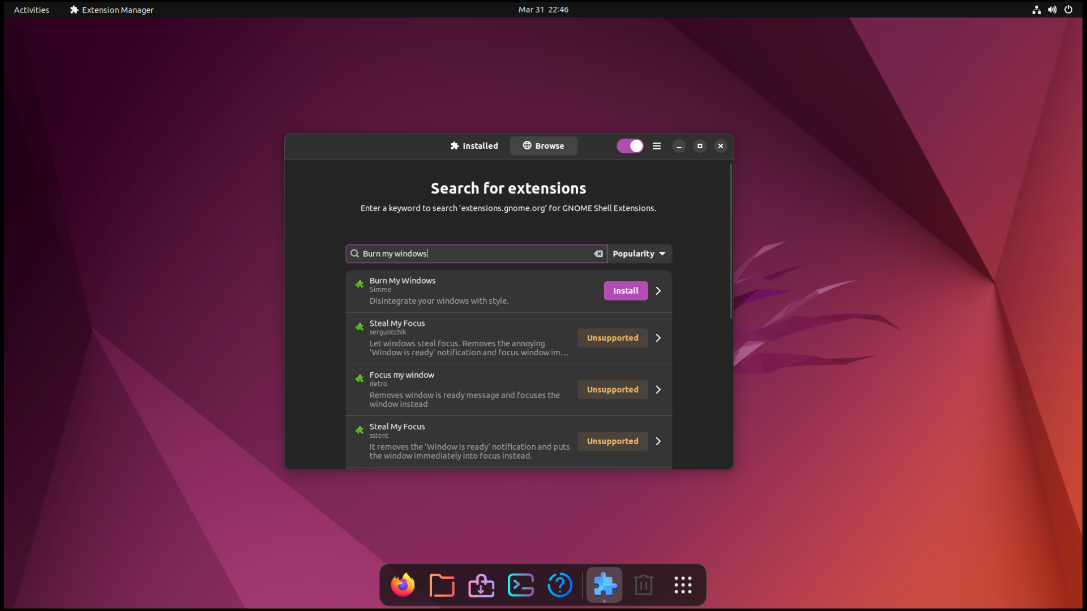
Task: Open Help from the dock
Action: pyautogui.click(x=560, y=585)
